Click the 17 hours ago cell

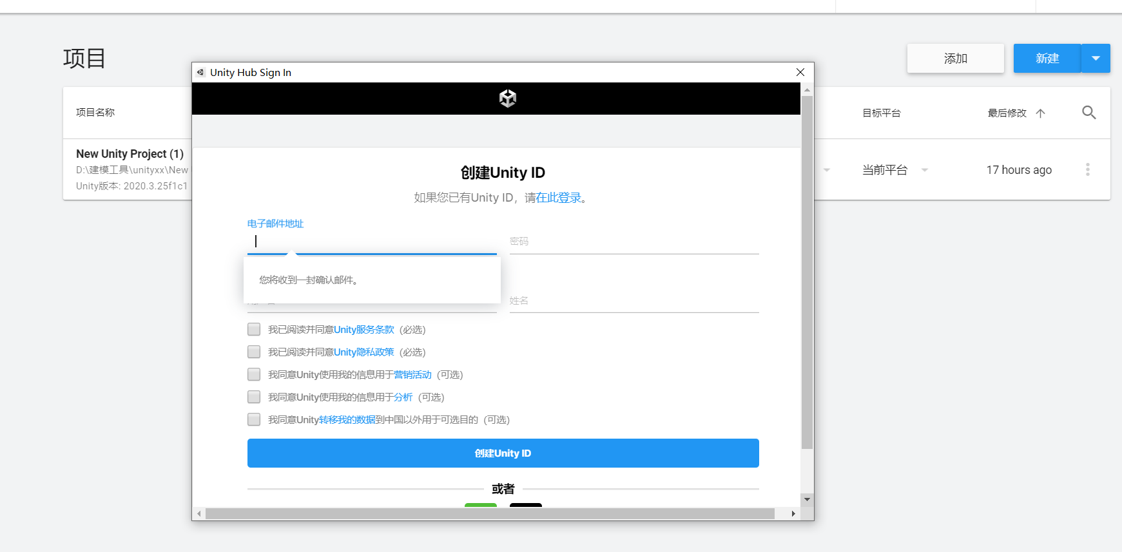(1019, 170)
